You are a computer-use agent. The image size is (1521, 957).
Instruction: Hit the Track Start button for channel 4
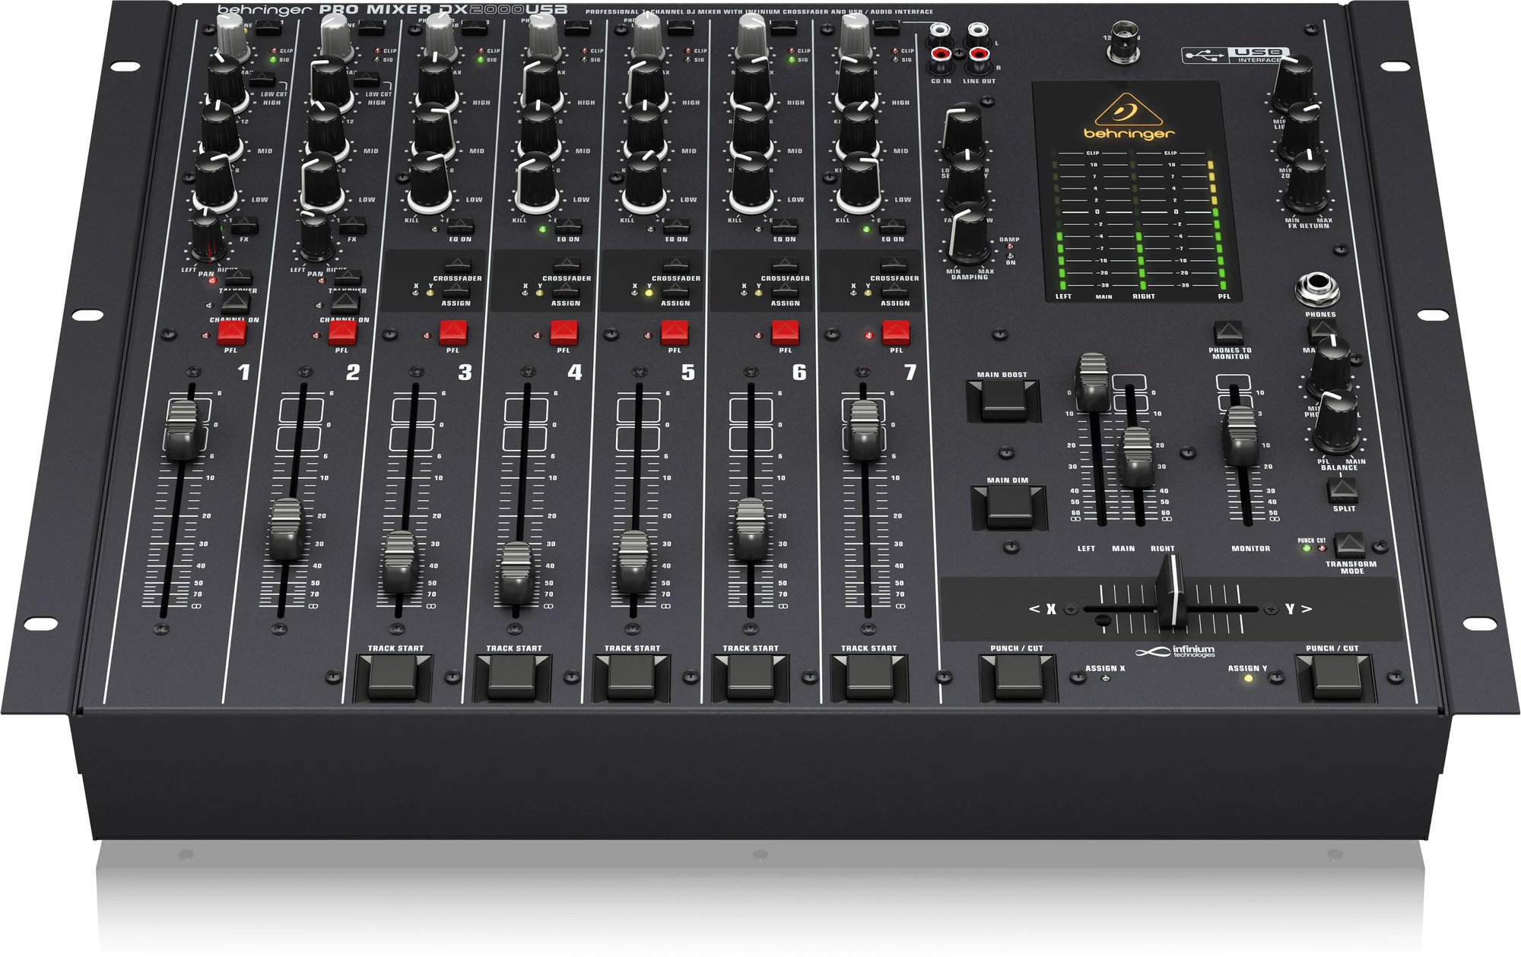[512, 677]
